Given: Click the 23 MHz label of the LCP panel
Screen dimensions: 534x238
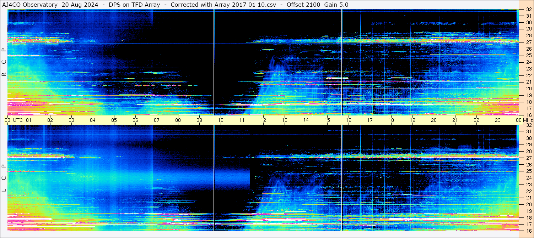Looking at the screenshot, I should pyautogui.click(x=528, y=185).
